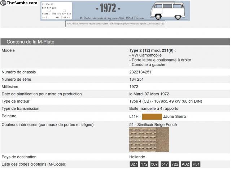The image size is (231, 171).
Task: Click the TheSamba.com logo watermark
Action: tap(19, 3)
